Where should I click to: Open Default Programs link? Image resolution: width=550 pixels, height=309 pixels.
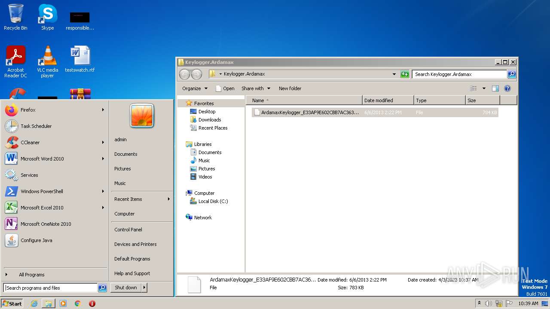point(132,259)
